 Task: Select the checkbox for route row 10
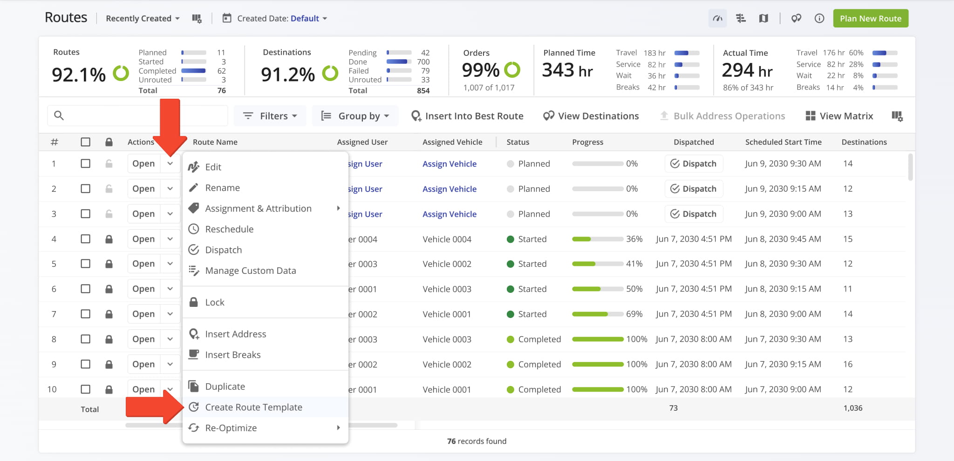point(85,389)
